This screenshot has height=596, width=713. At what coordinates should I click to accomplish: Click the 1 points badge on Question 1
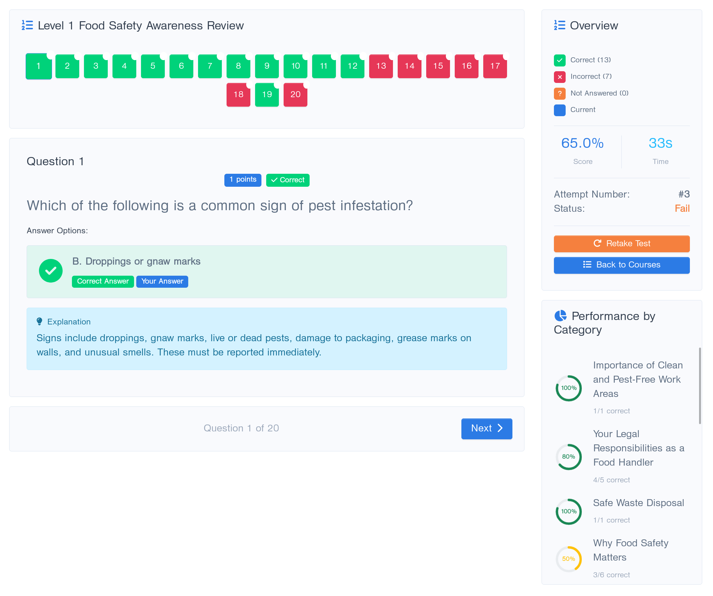click(242, 179)
